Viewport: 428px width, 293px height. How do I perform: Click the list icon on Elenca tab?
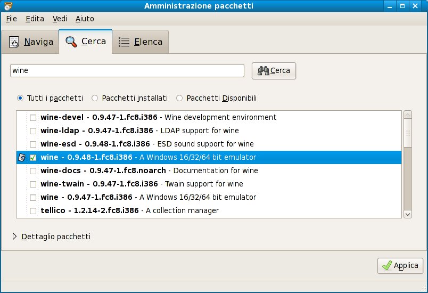click(124, 42)
